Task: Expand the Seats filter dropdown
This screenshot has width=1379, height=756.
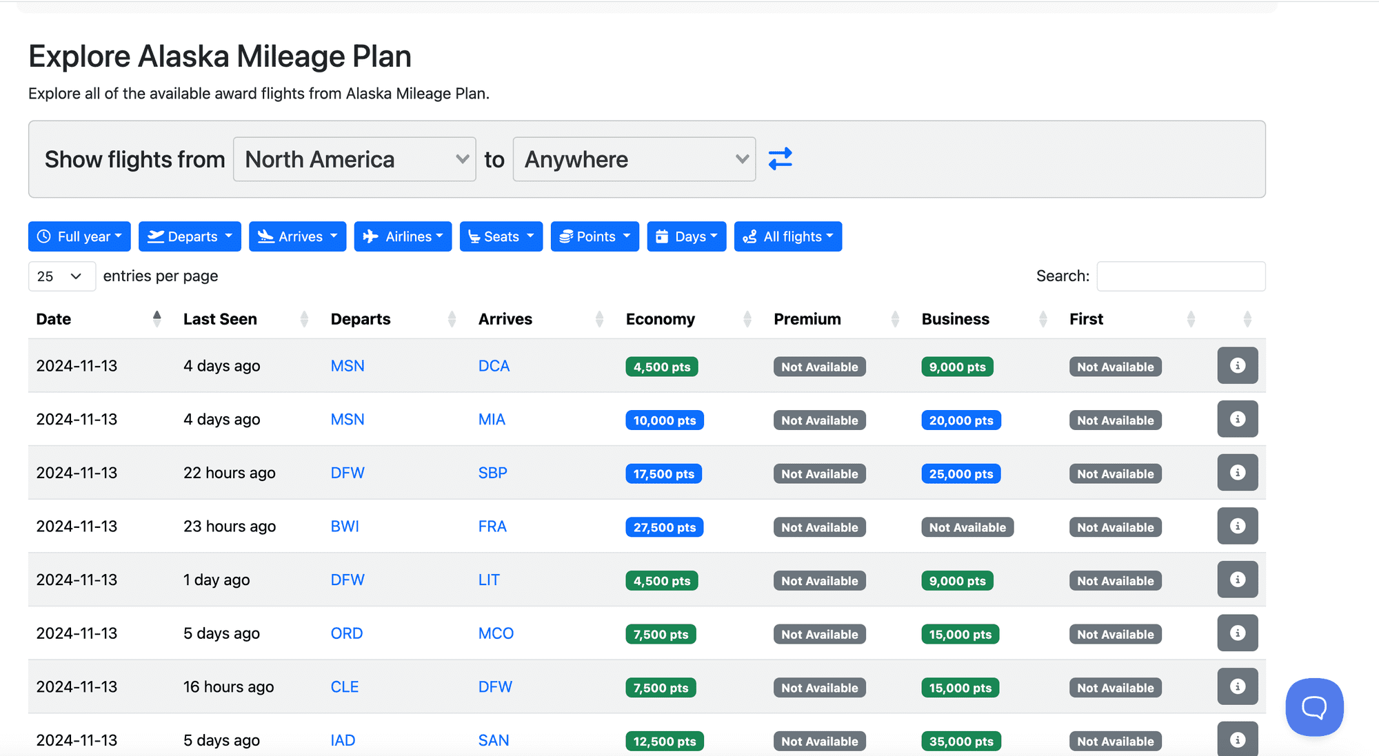Action: pyautogui.click(x=501, y=236)
